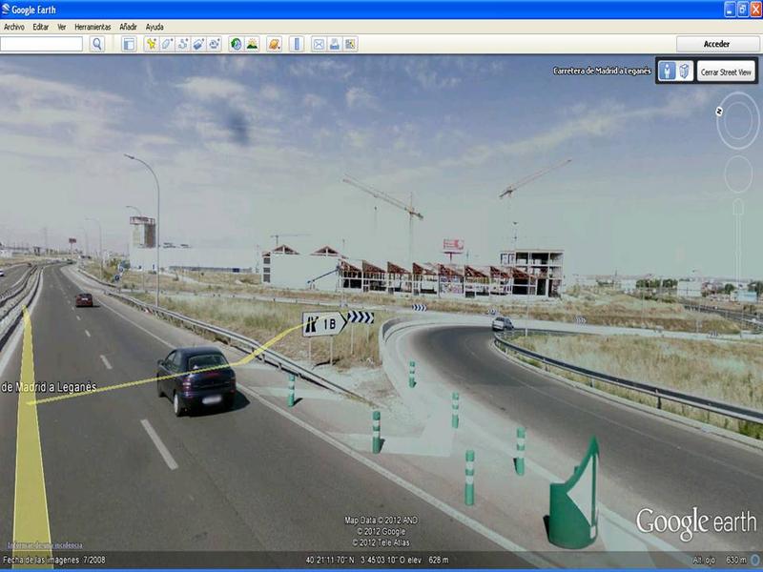Click the Cerrar Street View button
The height and width of the screenshot is (572, 763).
point(727,71)
